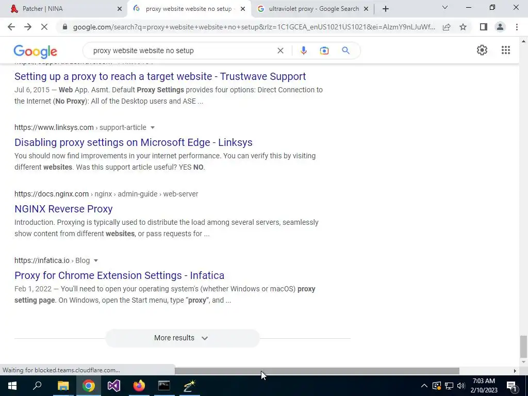
Task: Go back using the browser back arrow
Action: [11, 27]
